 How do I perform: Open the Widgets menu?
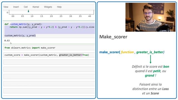[x=48, y=7]
